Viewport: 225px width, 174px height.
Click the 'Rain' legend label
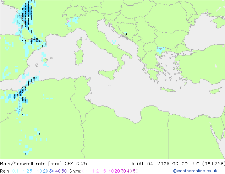click(5, 171)
